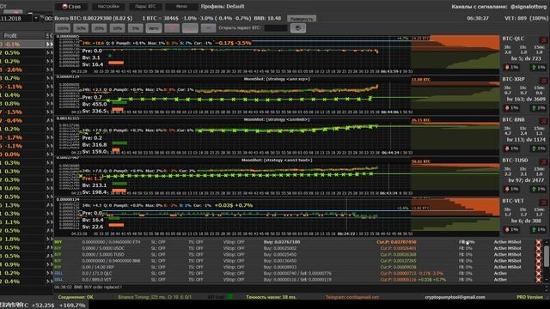Click the second red chart-mode icon in toolbar
The height and width of the screenshot is (309, 550).
190,28
